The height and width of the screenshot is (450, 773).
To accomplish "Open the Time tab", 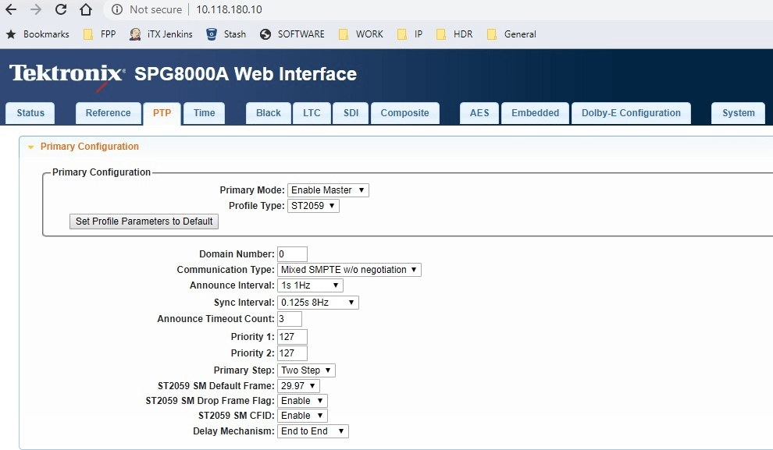I will (204, 113).
